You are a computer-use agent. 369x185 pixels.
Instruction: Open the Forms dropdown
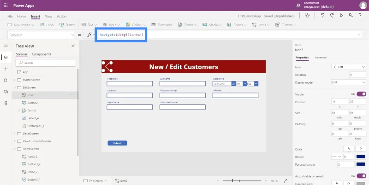(x=187, y=25)
